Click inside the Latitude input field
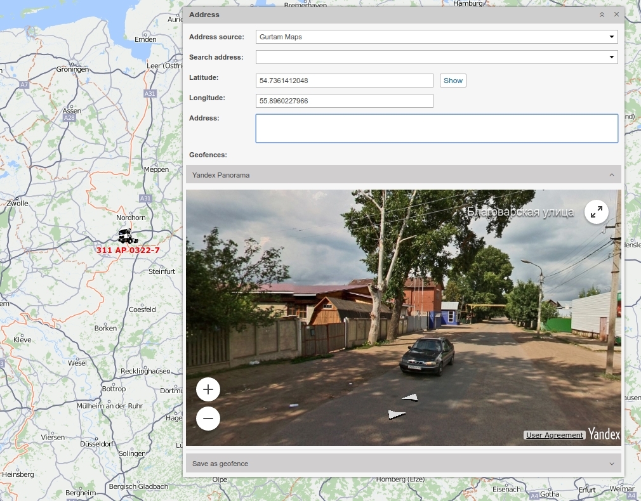 [x=344, y=81]
